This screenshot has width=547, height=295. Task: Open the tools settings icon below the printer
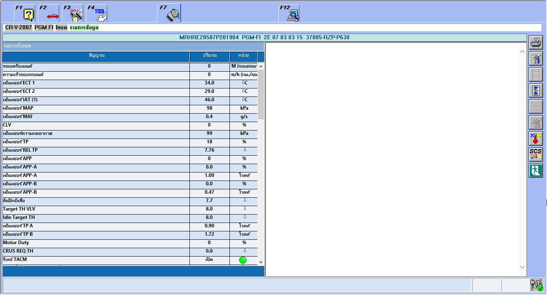(536, 58)
